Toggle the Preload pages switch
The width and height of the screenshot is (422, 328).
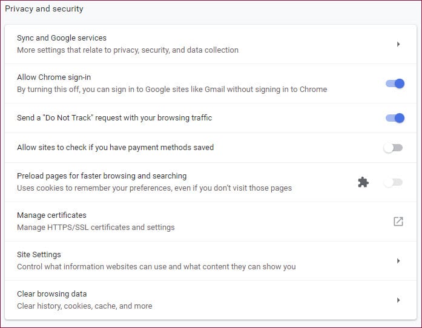click(x=393, y=182)
